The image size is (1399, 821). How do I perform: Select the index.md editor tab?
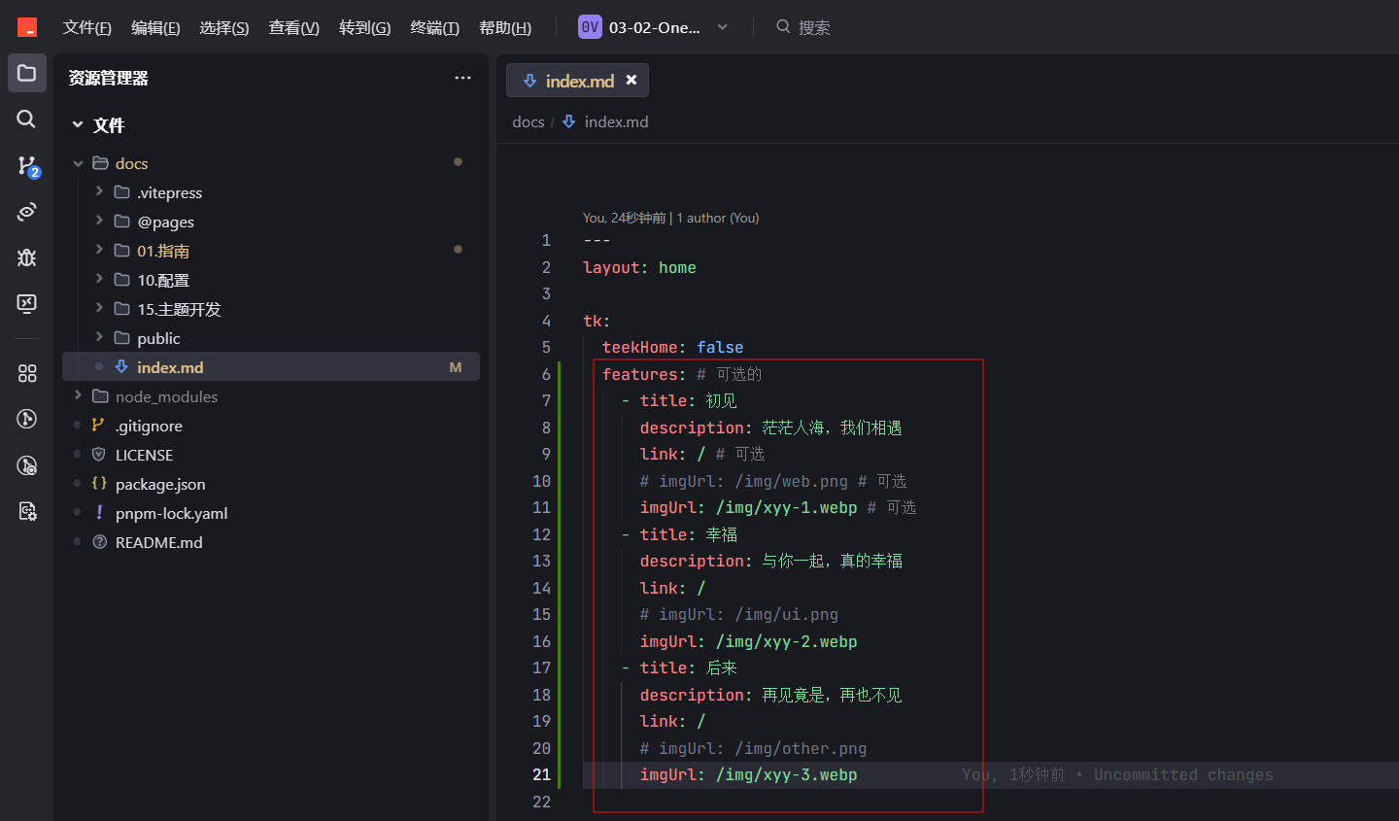point(577,81)
